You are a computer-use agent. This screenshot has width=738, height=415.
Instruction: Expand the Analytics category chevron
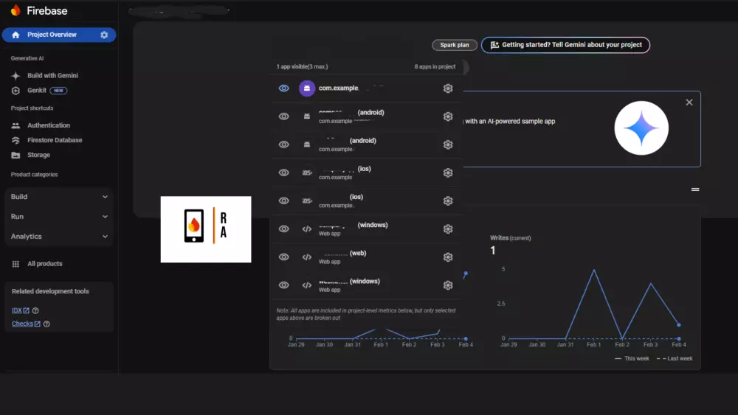[x=105, y=237]
